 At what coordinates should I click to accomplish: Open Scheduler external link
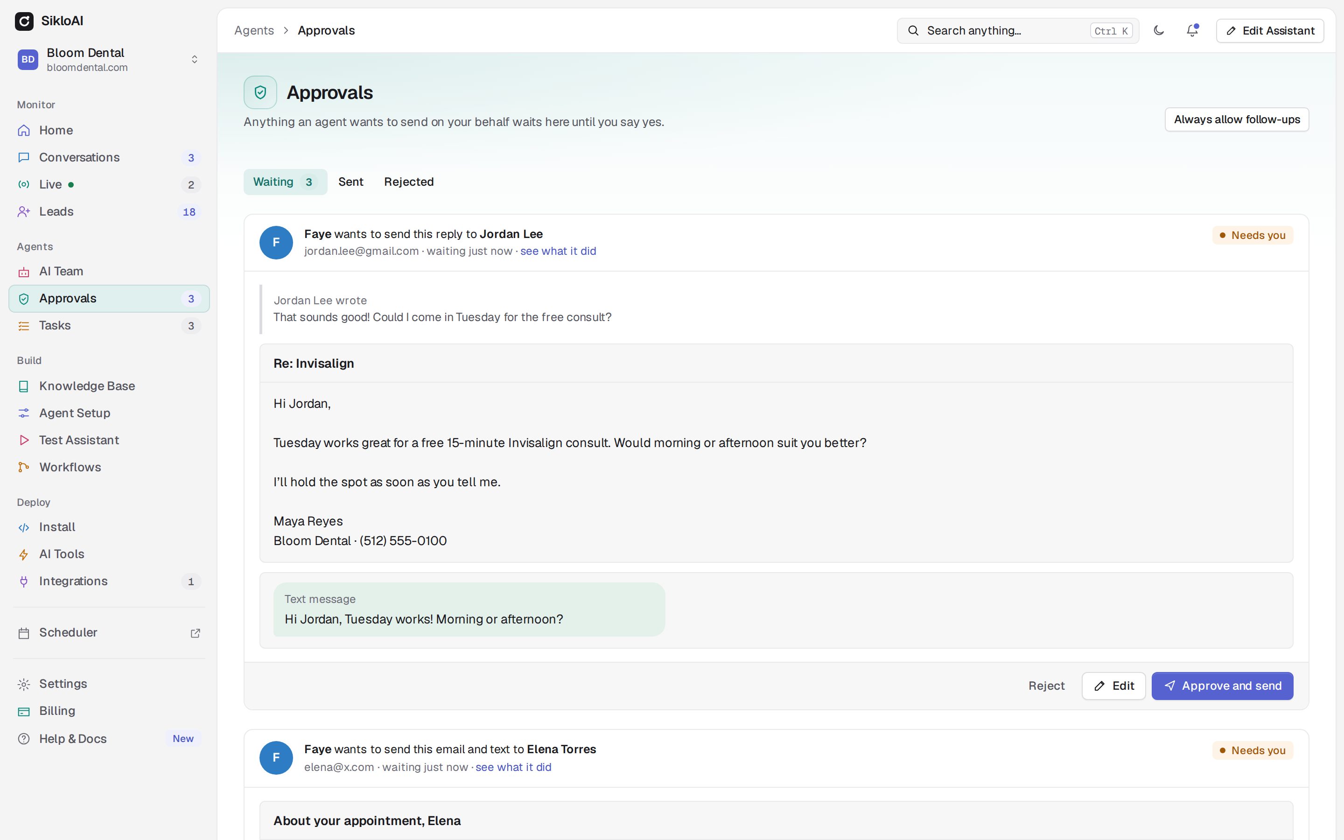tap(109, 633)
